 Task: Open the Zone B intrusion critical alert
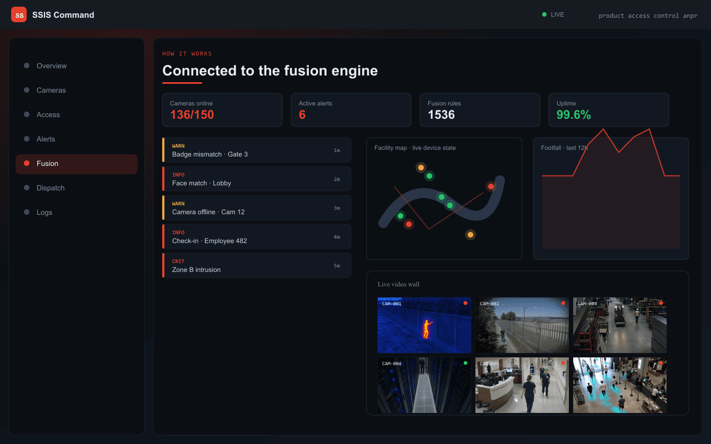click(x=257, y=265)
